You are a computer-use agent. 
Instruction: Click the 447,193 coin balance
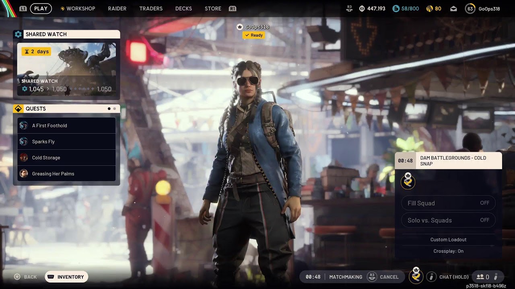pos(376,8)
